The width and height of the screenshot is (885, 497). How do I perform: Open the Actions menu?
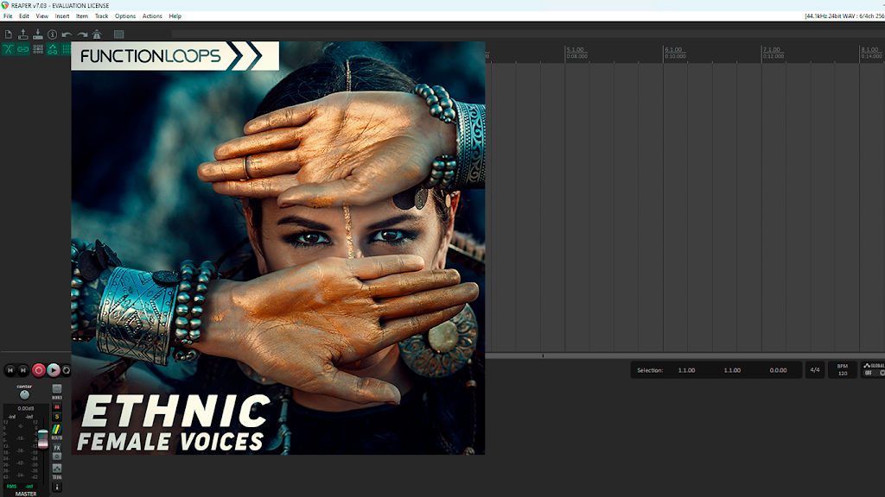coord(152,16)
